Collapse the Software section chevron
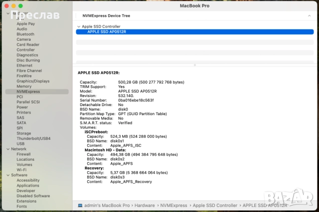Image resolution: width=319 pixels, height=212 pixels. (8, 175)
